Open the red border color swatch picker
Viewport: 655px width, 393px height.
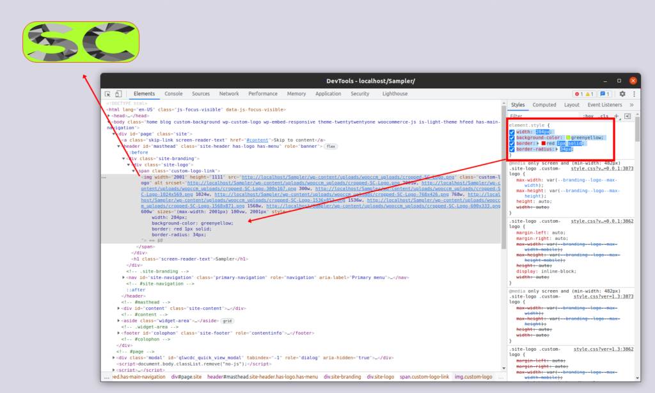coord(544,143)
